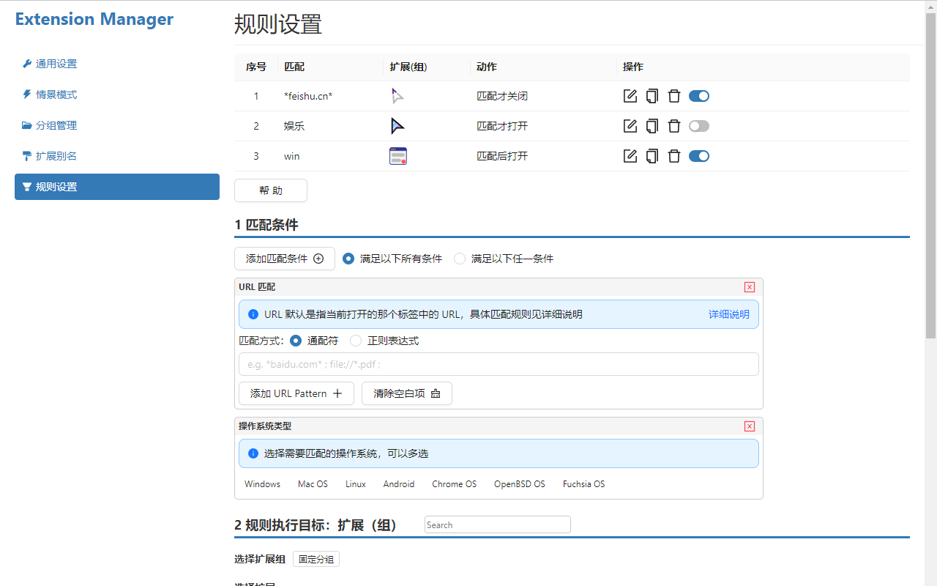Remove the 操作系统类型 condition block
937x586 pixels.
[749, 426]
